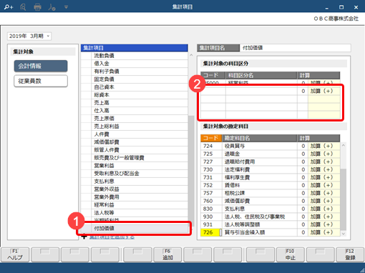Click the orange コード column header
365x273 pixels.
click(x=211, y=138)
